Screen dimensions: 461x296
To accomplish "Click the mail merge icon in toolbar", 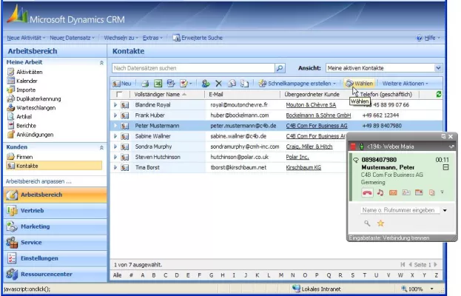I will 171,84.
